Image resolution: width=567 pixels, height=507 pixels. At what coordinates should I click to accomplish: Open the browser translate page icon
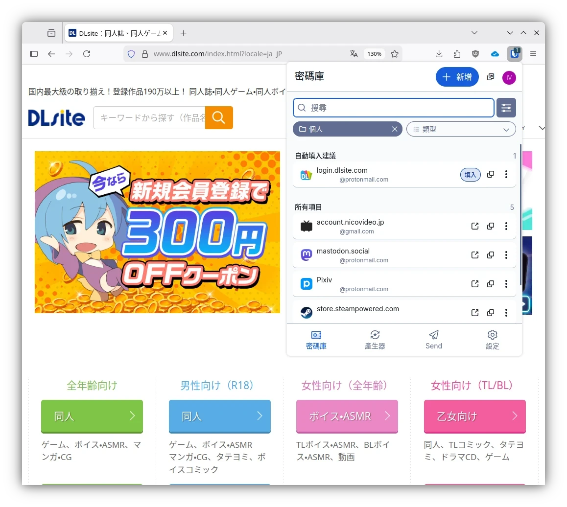click(x=354, y=54)
